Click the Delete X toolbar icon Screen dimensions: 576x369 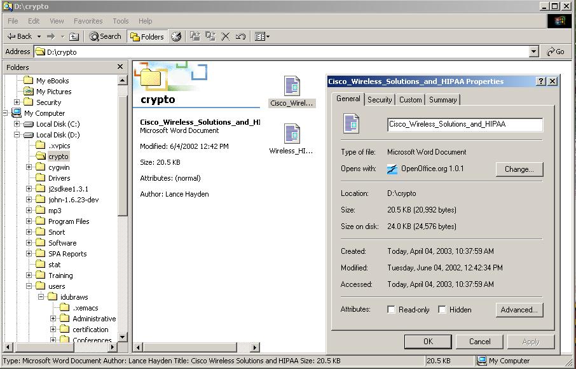pyautogui.click(x=226, y=36)
